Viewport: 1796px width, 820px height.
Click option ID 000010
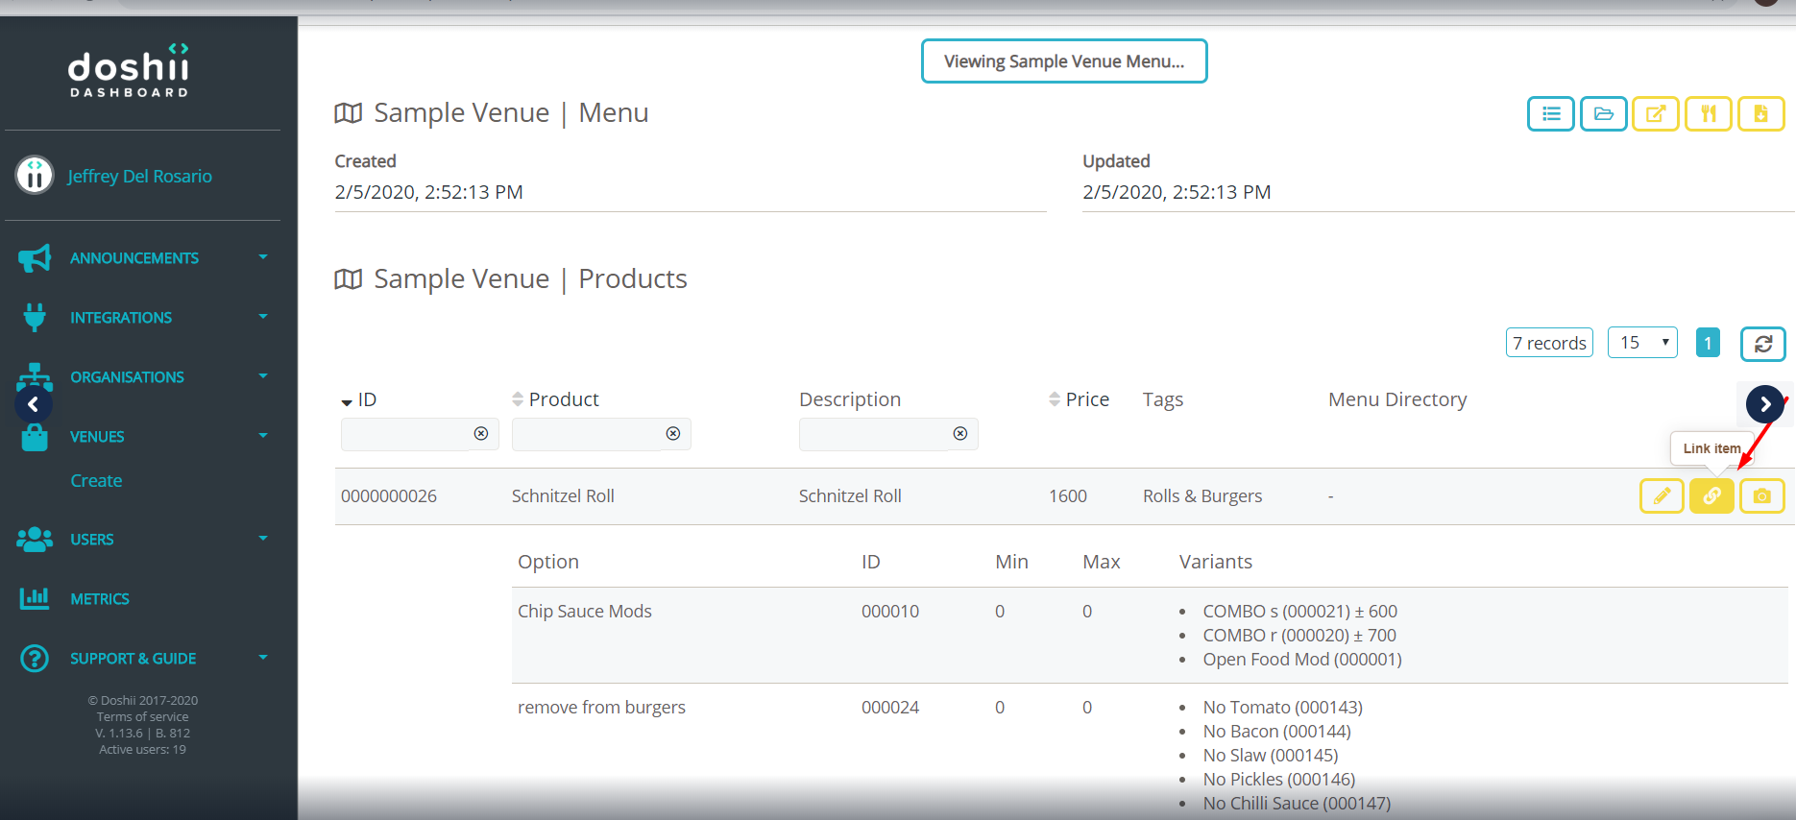tap(890, 612)
